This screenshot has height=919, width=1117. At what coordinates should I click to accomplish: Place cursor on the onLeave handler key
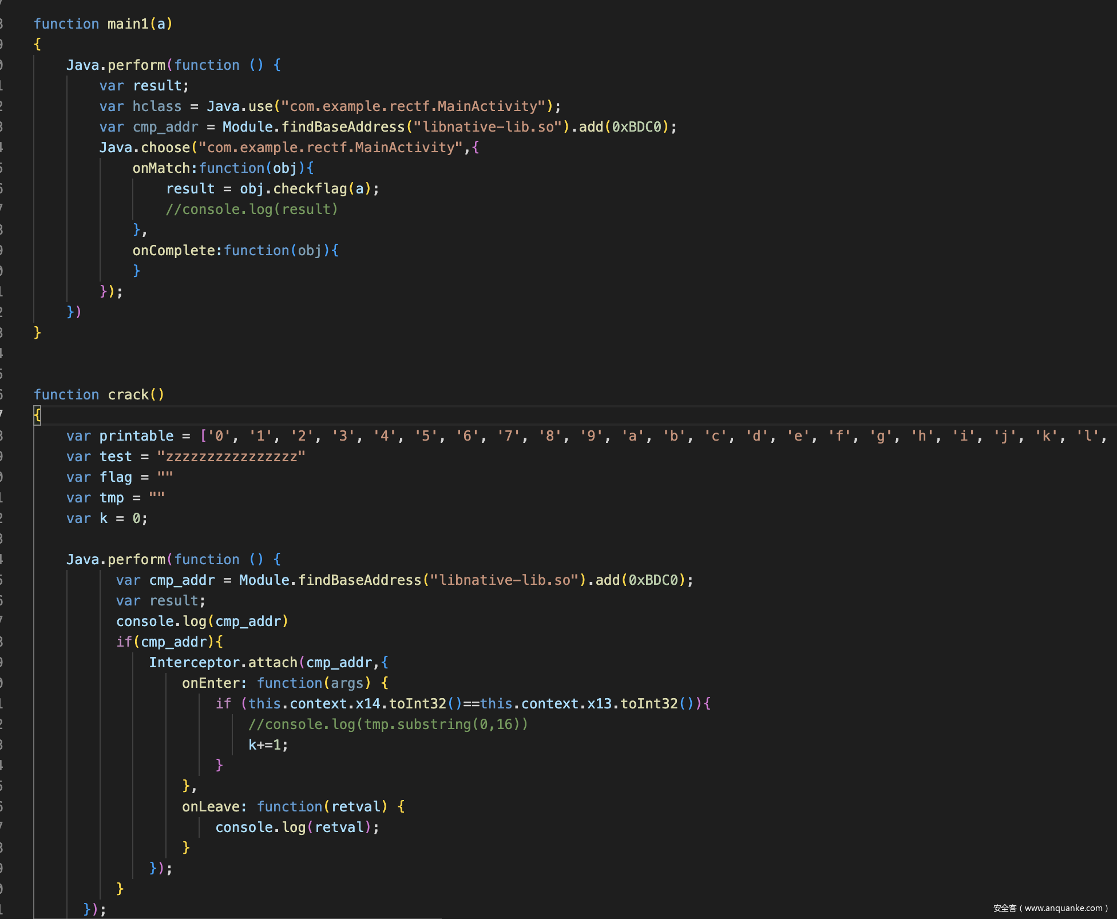[x=210, y=807]
